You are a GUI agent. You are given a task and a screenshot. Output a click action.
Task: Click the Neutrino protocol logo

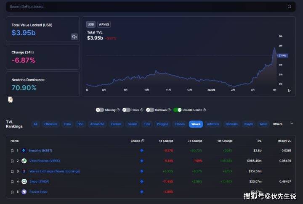tap(24, 150)
